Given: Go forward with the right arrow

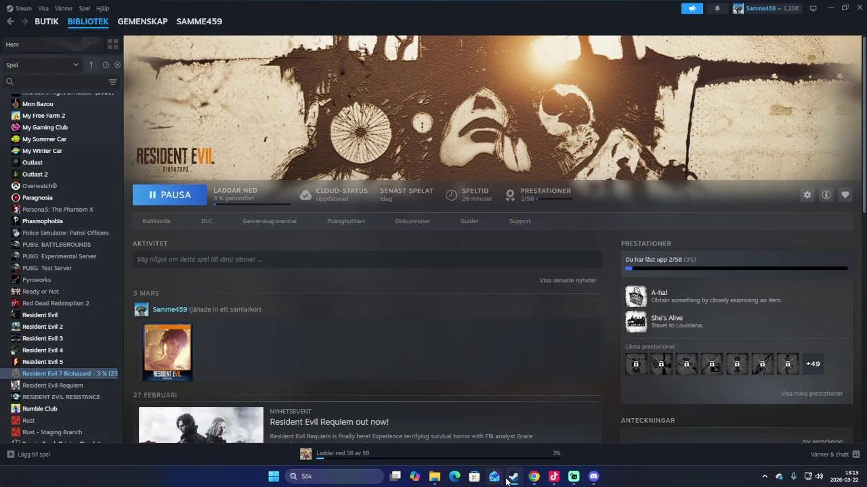Looking at the screenshot, I should pyautogui.click(x=25, y=21).
